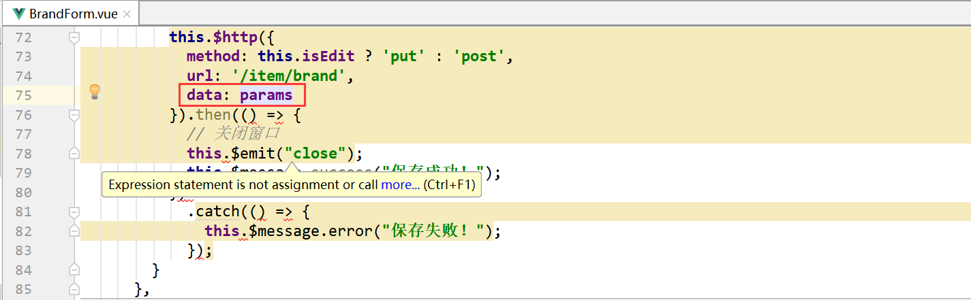This screenshot has height=300, width=971.
Task: Click the intention lightbulb on line 75
Action: 95,91
